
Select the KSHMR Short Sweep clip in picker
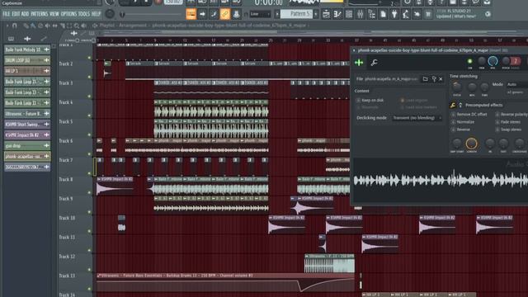(x=27, y=125)
